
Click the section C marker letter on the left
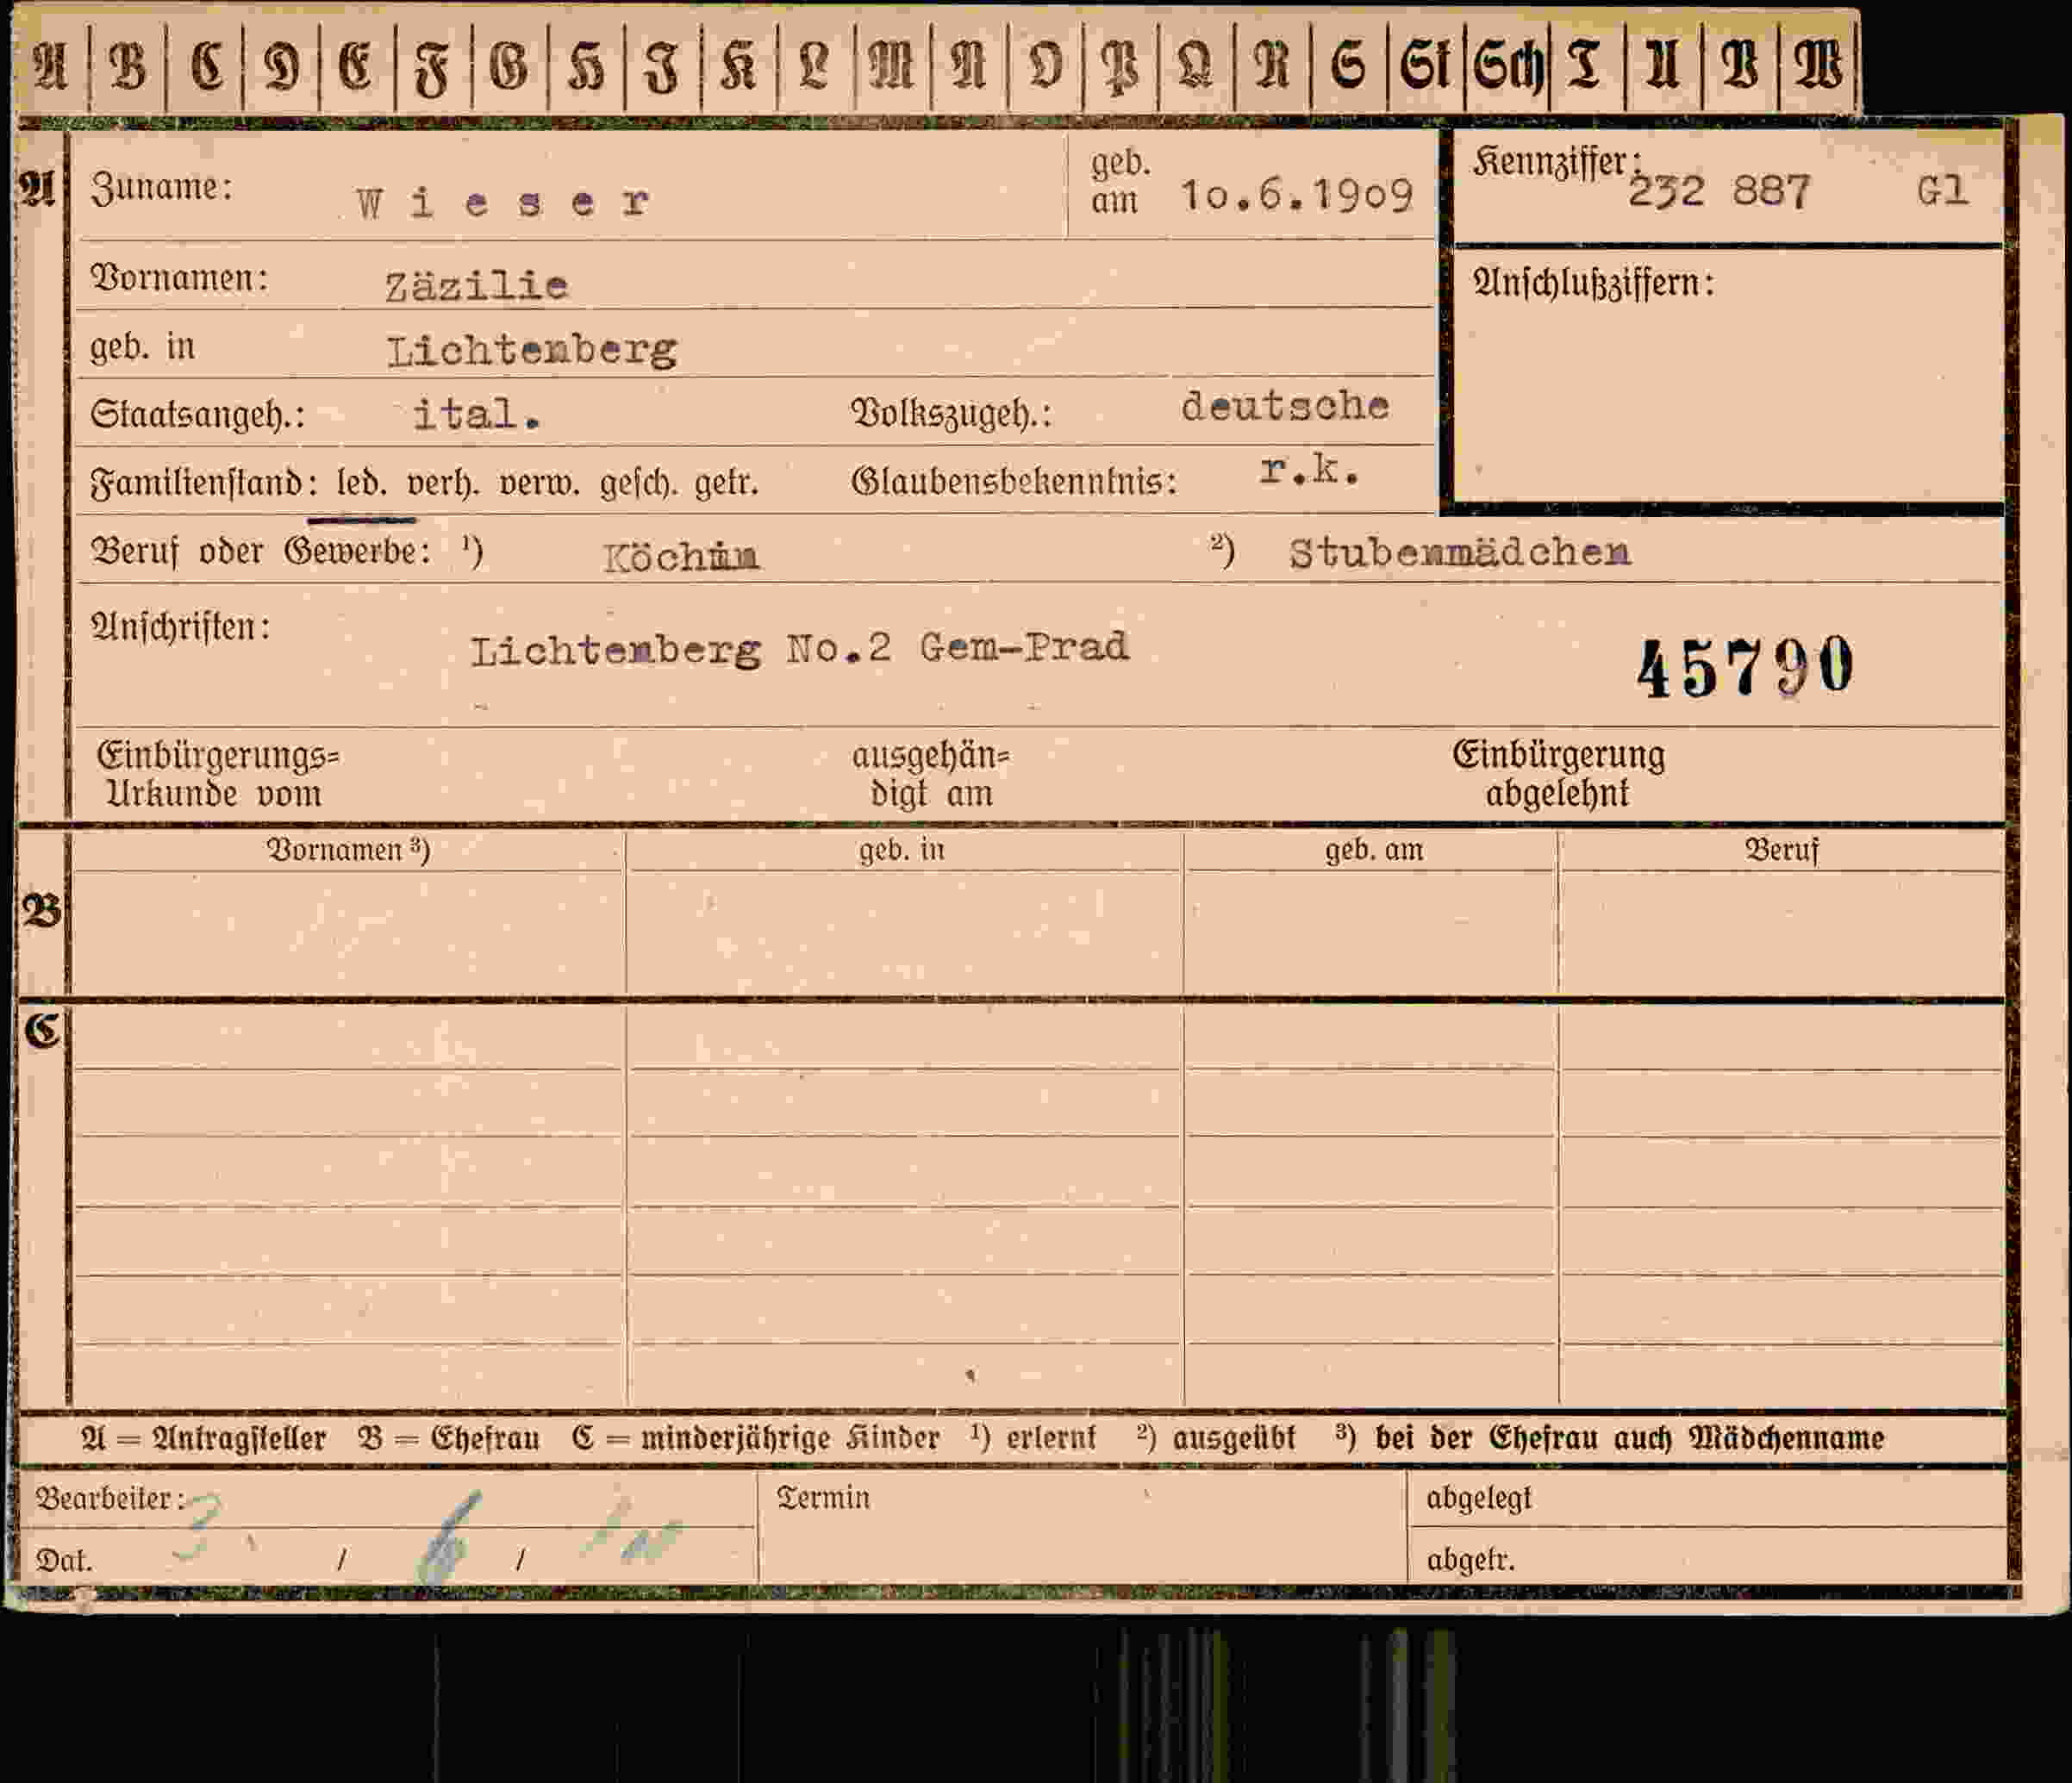43,1030
